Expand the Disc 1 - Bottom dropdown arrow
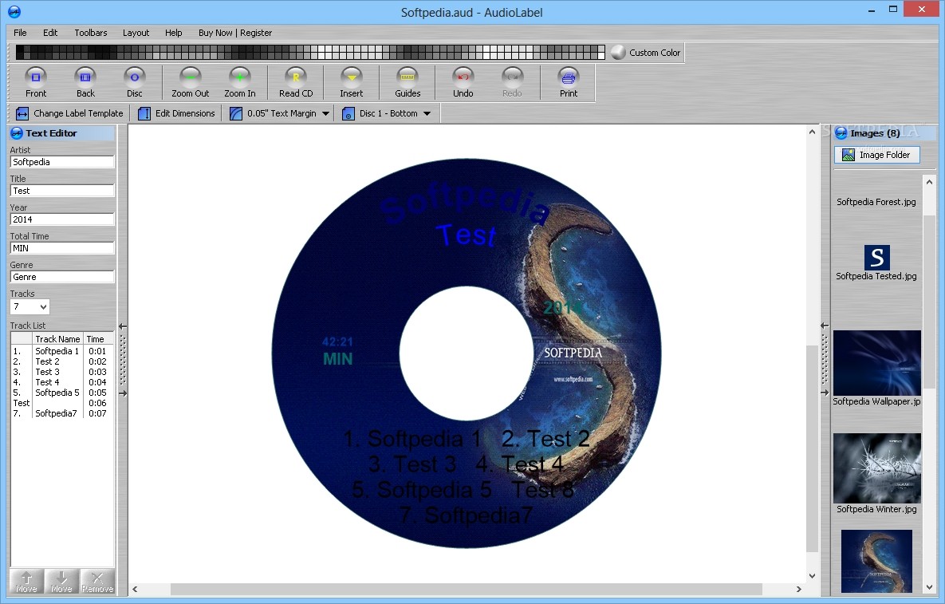The height and width of the screenshot is (604, 945). pos(427,113)
